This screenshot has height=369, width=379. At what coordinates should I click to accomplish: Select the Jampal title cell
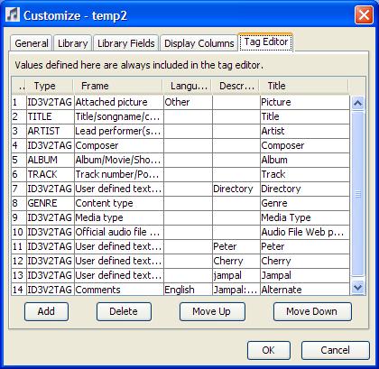point(305,275)
